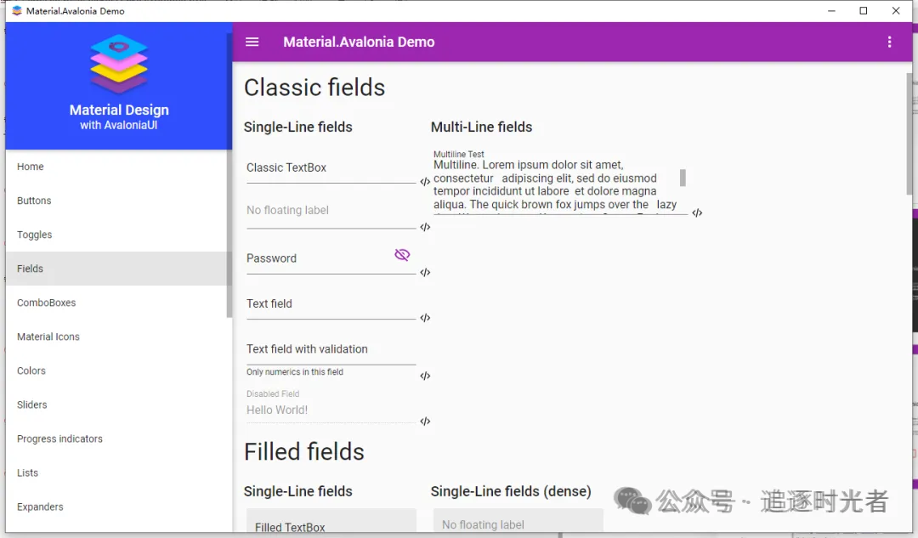Open the three-dot overflow menu
The height and width of the screenshot is (538, 918).
[889, 42]
